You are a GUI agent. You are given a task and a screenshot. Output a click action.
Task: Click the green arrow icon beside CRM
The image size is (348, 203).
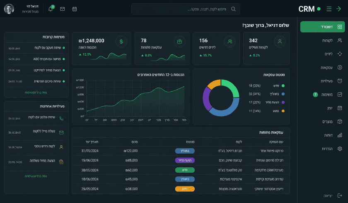pos(338,9)
